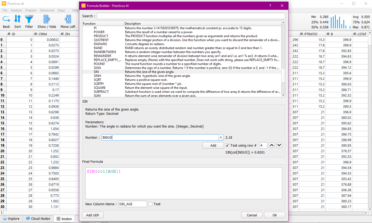Select the SQRT function row
372x223 pixels.
[182, 80]
